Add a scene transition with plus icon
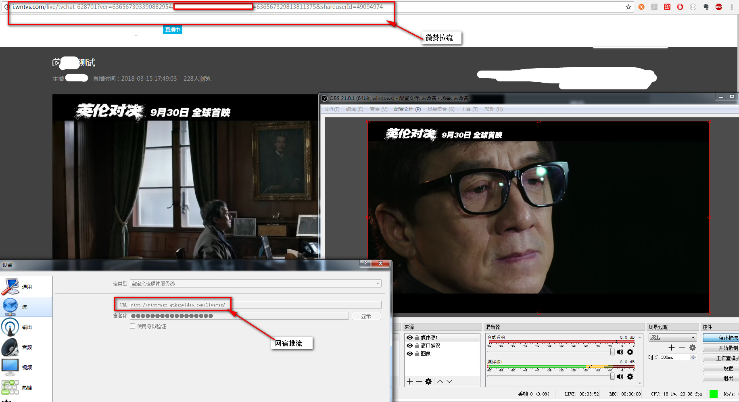This screenshot has height=402, width=739. click(x=672, y=348)
